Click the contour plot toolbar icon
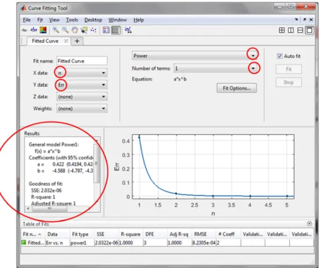320x268 pixels. coord(43,30)
